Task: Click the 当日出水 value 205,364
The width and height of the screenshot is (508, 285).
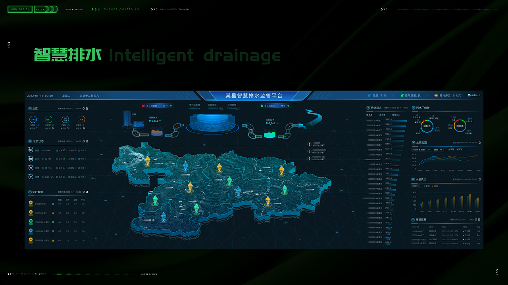Action: [270, 123]
